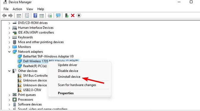Minimize the Device Manager window
Image resolution: width=200 pixels, height=111 pixels.
[179, 2]
